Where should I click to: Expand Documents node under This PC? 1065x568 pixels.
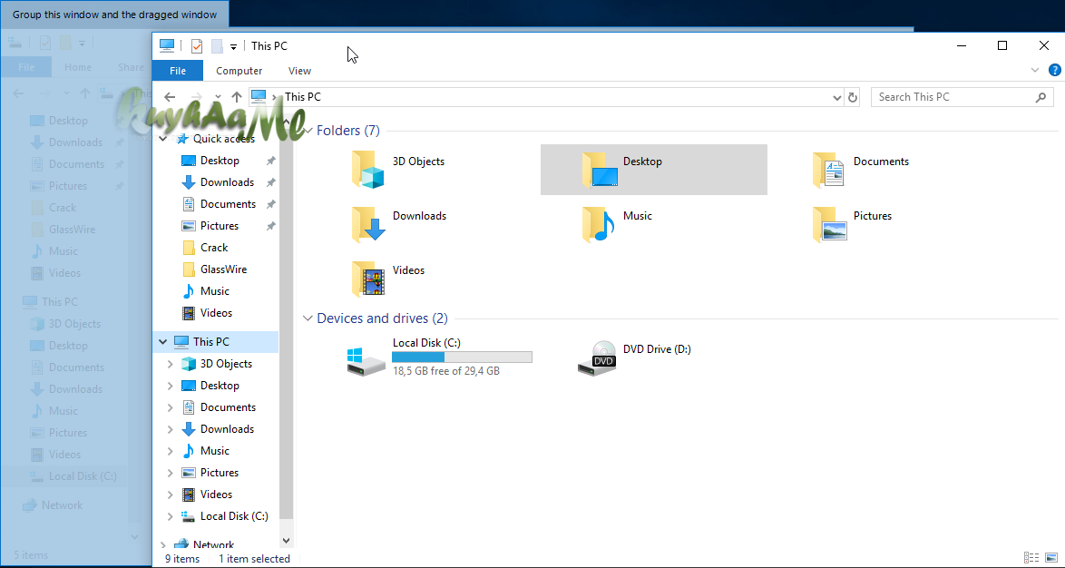170,407
